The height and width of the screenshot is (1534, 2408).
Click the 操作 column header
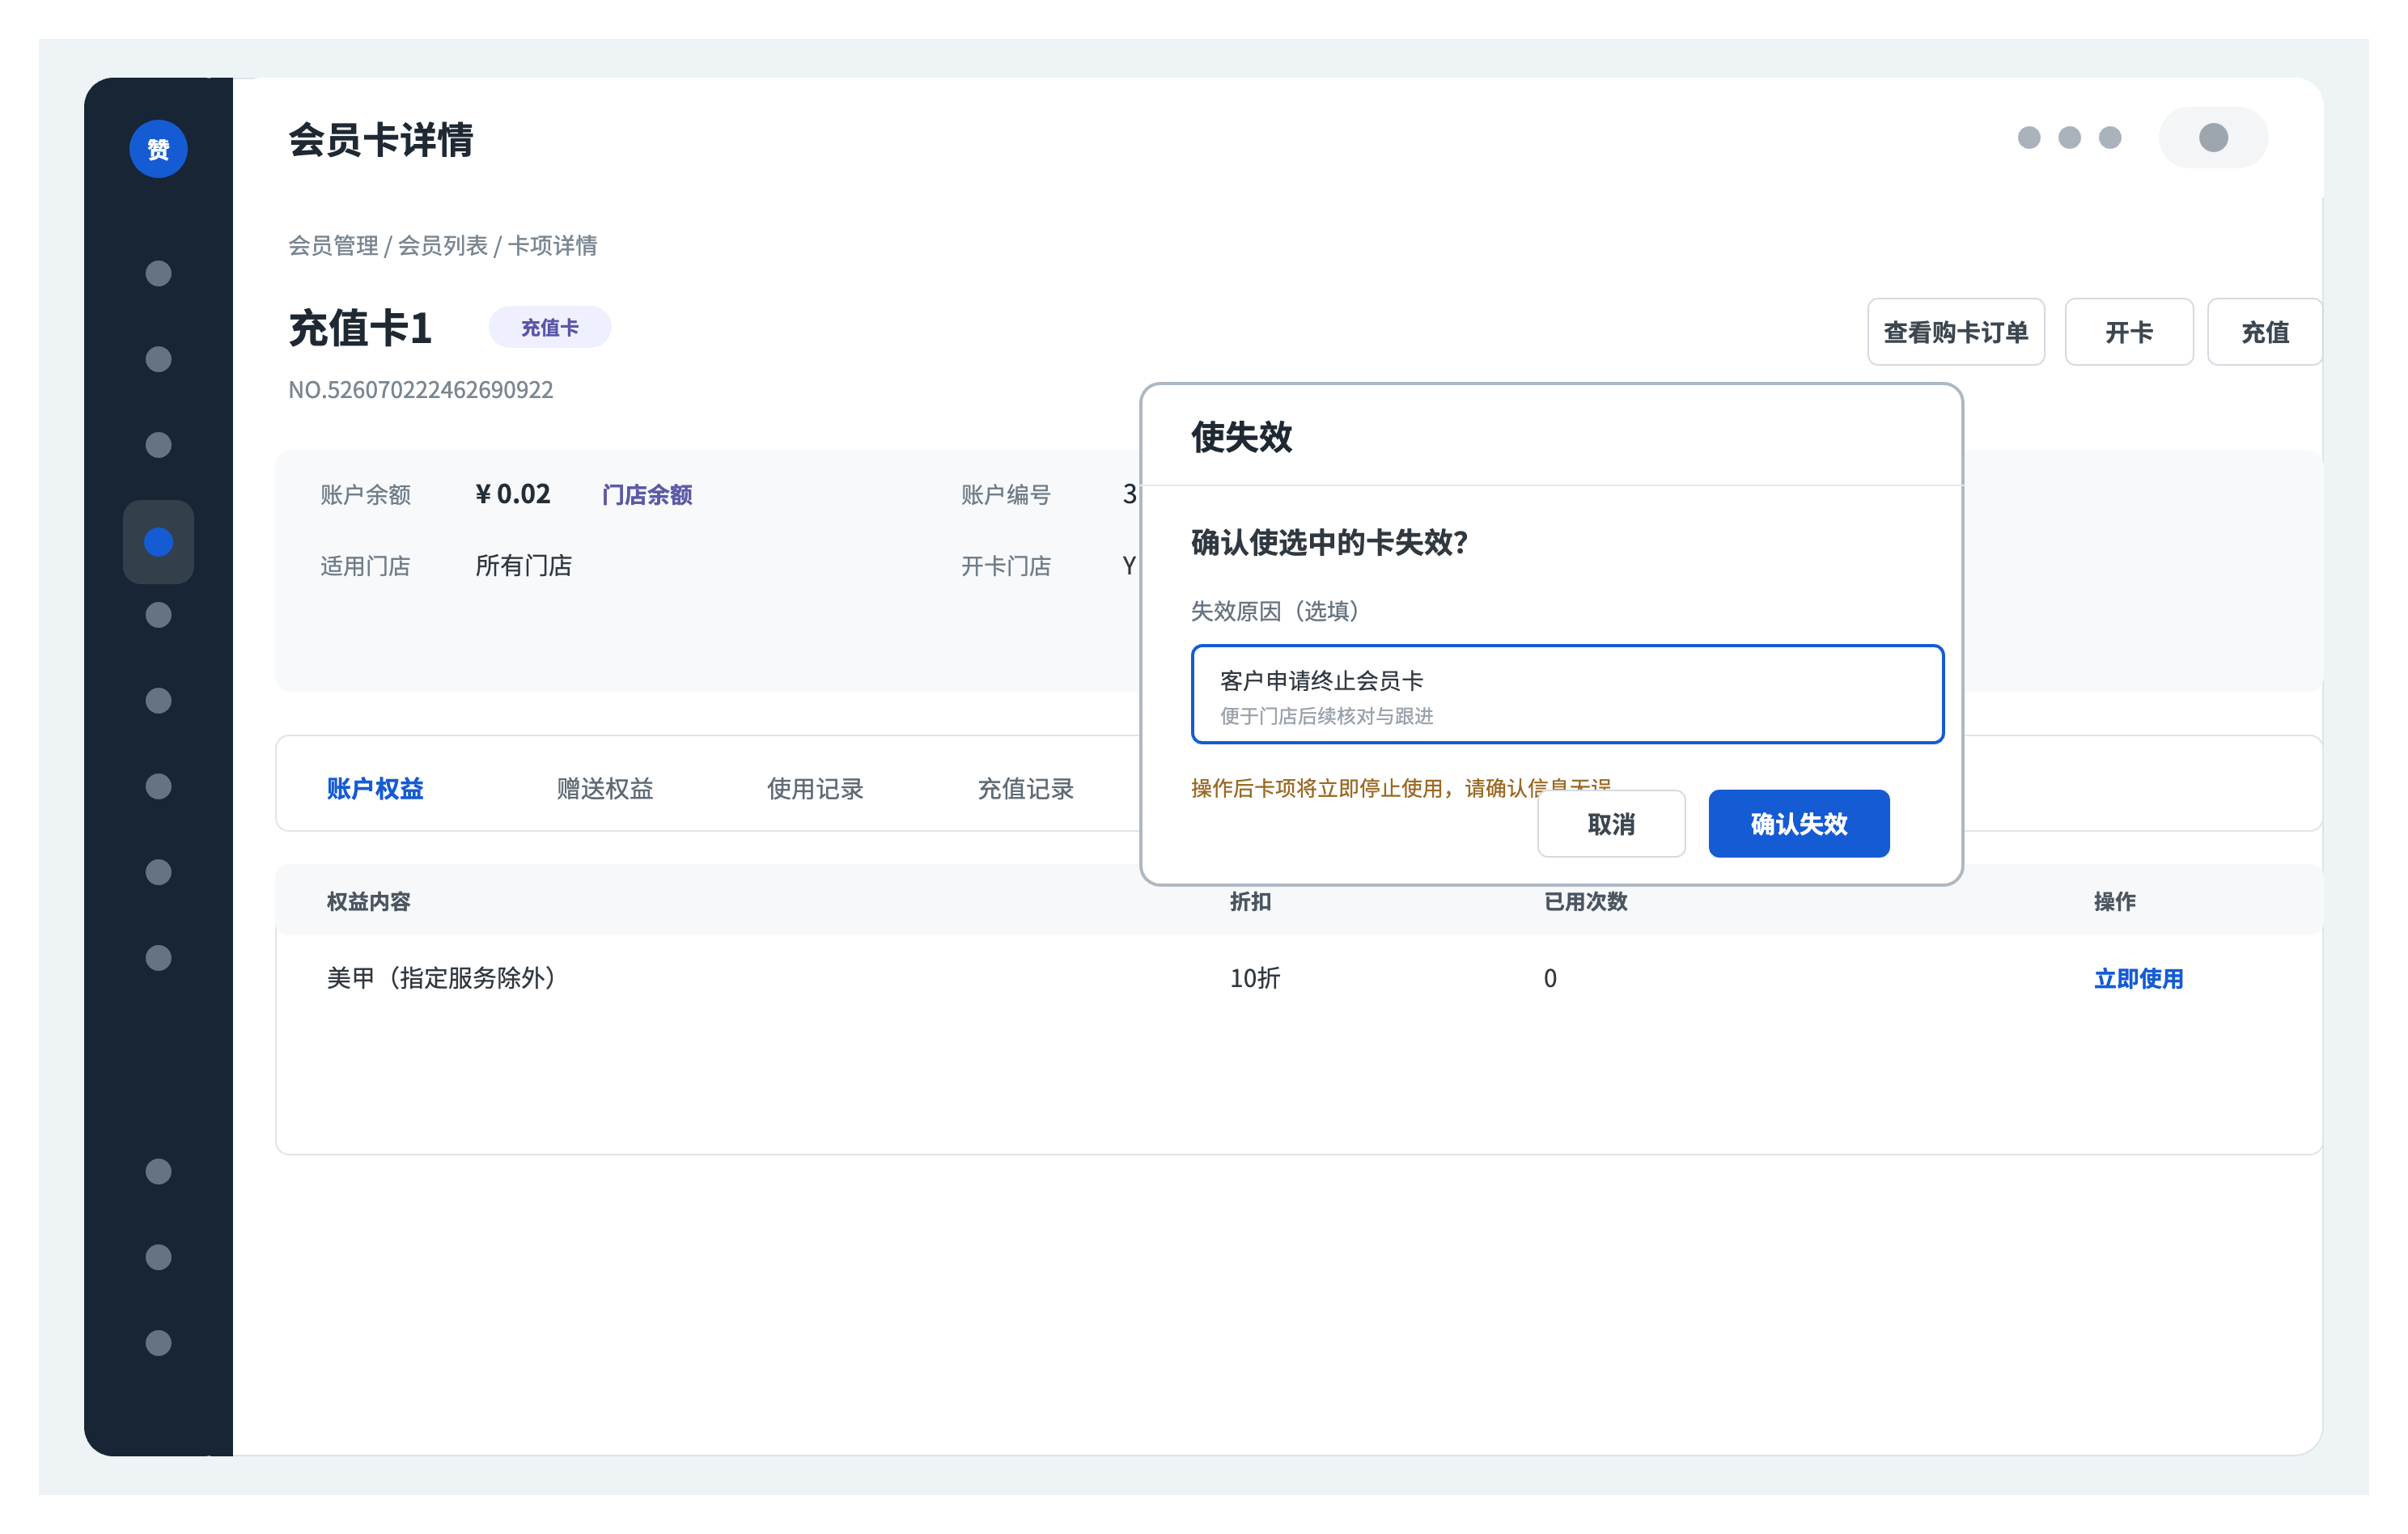tap(2115, 901)
